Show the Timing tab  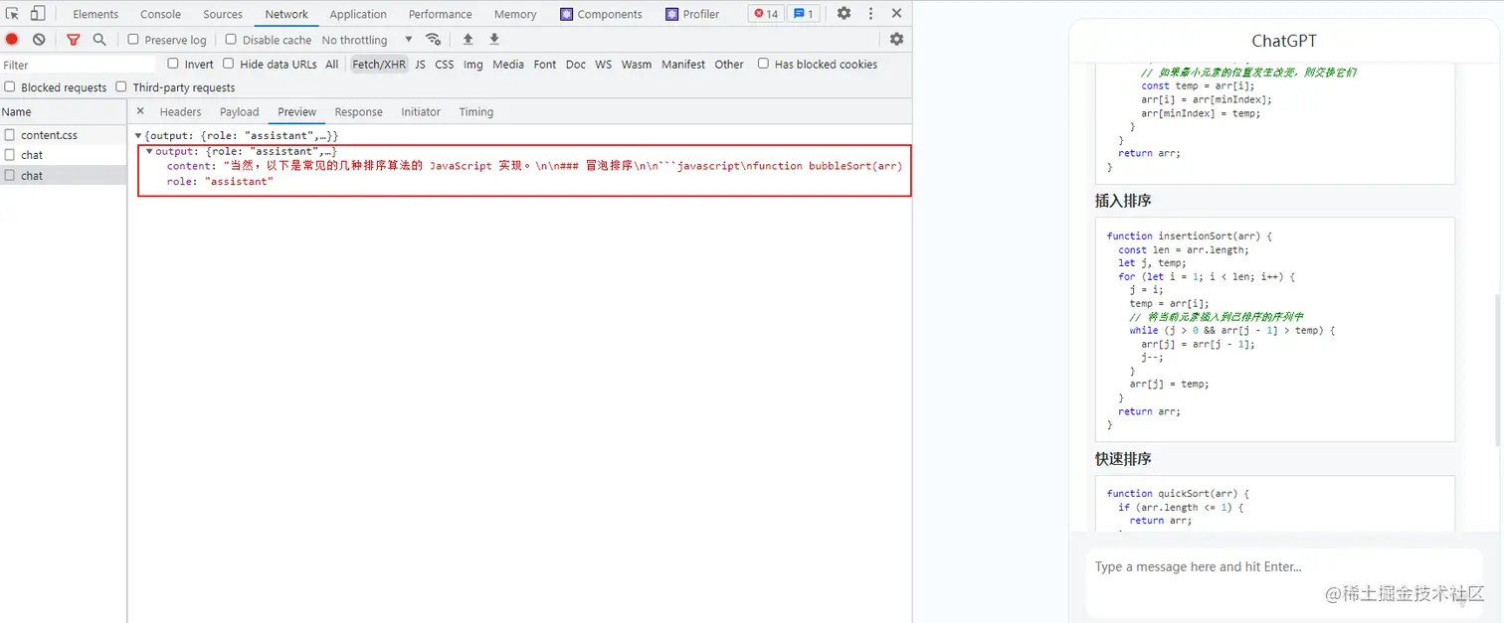click(x=476, y=111)
